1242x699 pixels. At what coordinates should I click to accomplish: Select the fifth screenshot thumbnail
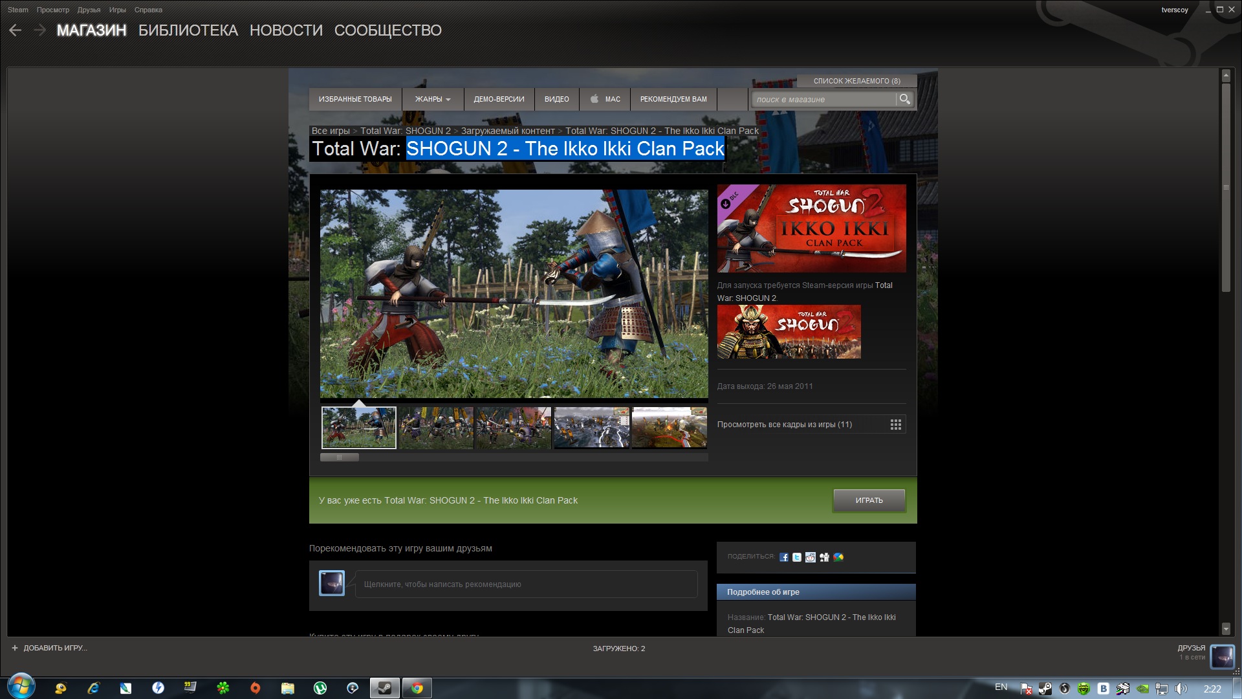670,428
